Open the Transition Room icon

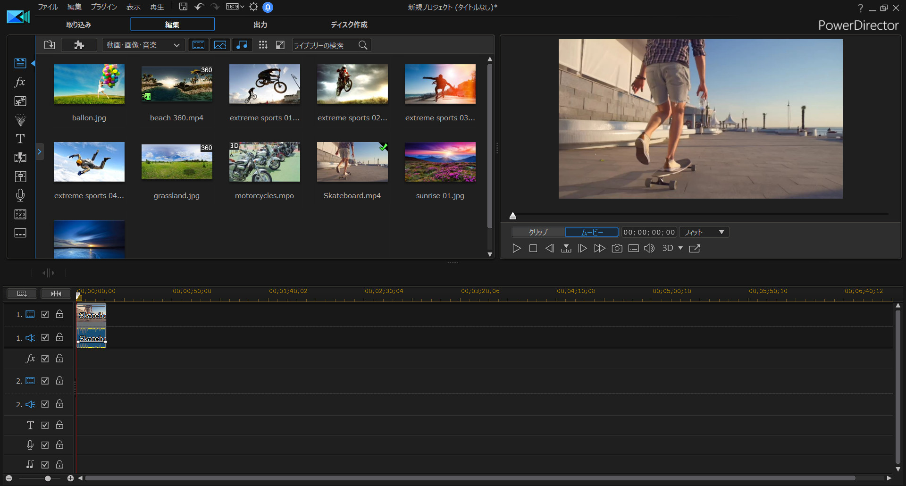click(20, 158)
